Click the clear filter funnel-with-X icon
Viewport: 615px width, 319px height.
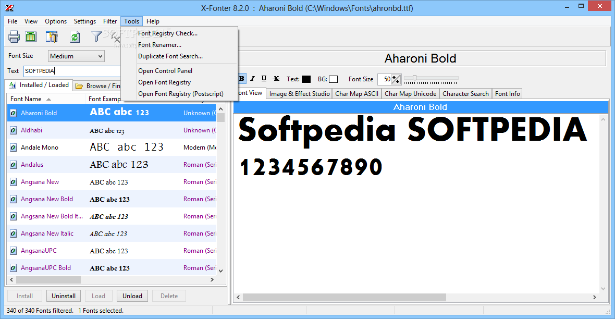(x=115, y=37)
